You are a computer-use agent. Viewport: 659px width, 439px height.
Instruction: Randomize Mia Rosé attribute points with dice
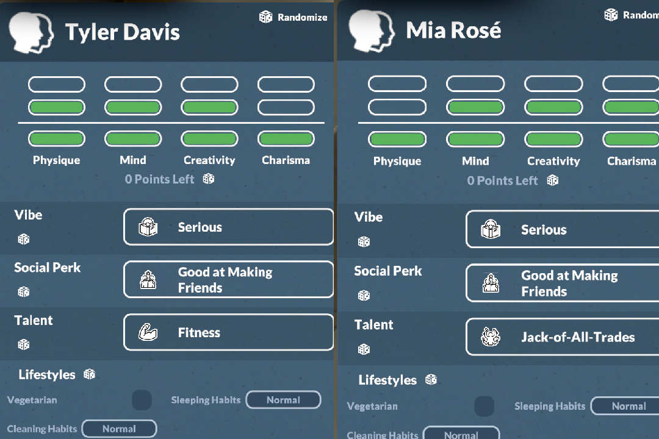tap(553, 180)
